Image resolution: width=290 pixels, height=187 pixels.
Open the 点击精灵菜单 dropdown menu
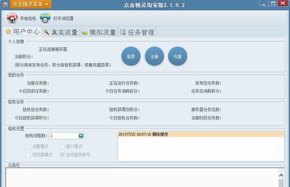(x=31, y=4)
